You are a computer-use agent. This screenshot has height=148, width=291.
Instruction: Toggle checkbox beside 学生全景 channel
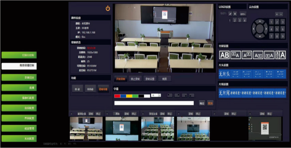143,113
